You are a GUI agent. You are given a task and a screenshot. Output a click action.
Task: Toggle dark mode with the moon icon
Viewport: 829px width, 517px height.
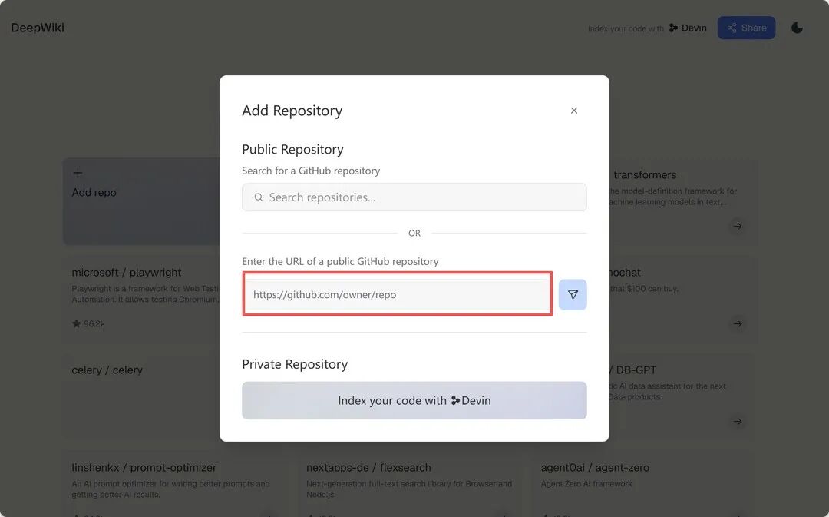point(797,28)
